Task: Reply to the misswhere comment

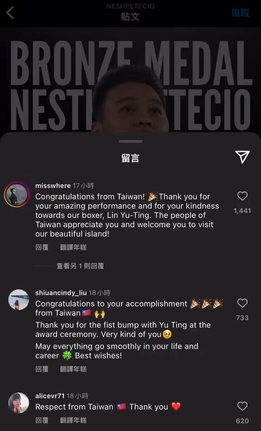Action: coord(42,247)
